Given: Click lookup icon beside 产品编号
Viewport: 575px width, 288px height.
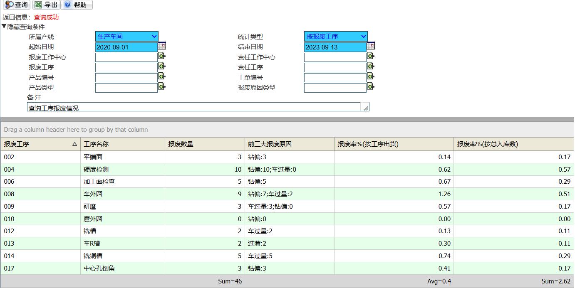Looking at the screenshot, I should (x=162, y=76).
